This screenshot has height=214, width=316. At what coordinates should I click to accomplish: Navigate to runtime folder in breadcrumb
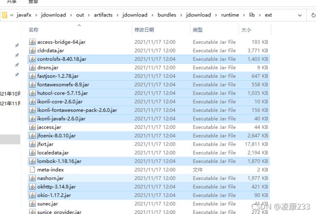coord(230,15)
